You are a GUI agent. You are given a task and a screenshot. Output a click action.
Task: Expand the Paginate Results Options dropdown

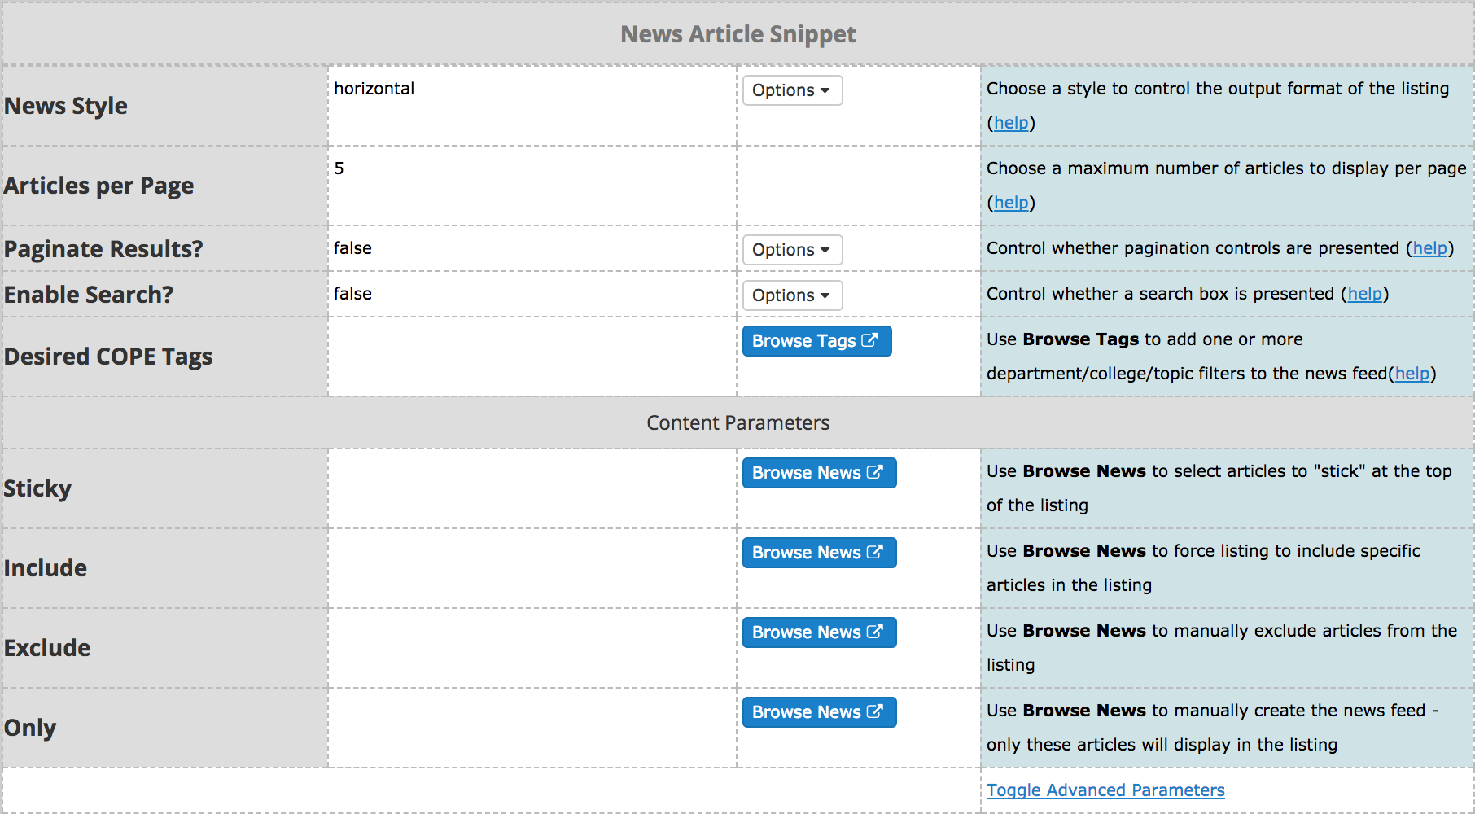click(791, 250)
